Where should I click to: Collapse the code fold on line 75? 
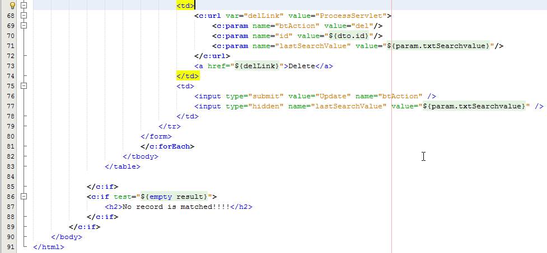point(24,85)
